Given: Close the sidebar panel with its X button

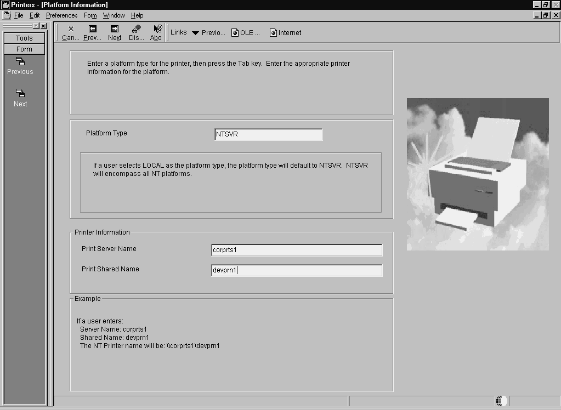Looking at the screenshot, I should click(43, 26).
